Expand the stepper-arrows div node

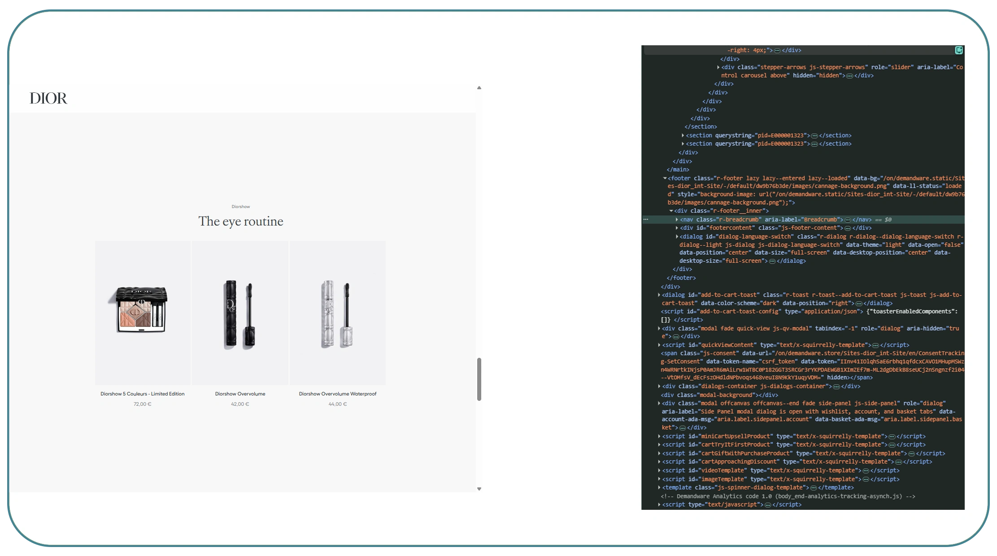[718, 67]
